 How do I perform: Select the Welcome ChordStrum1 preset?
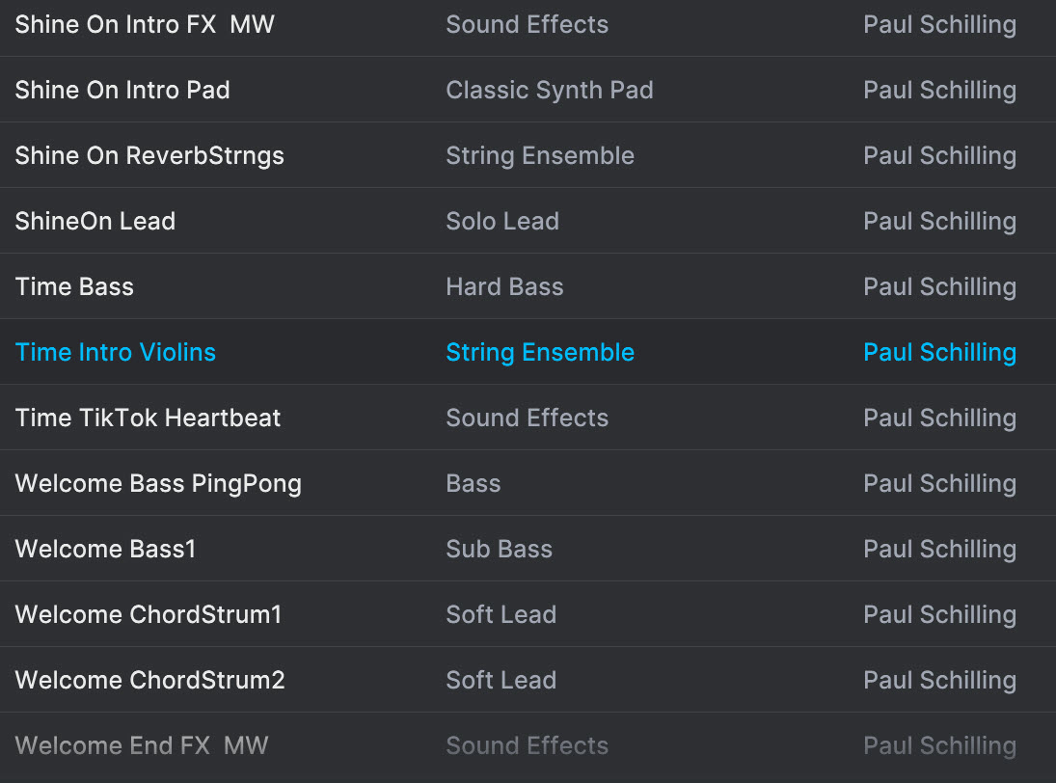[x=528, y=614]
